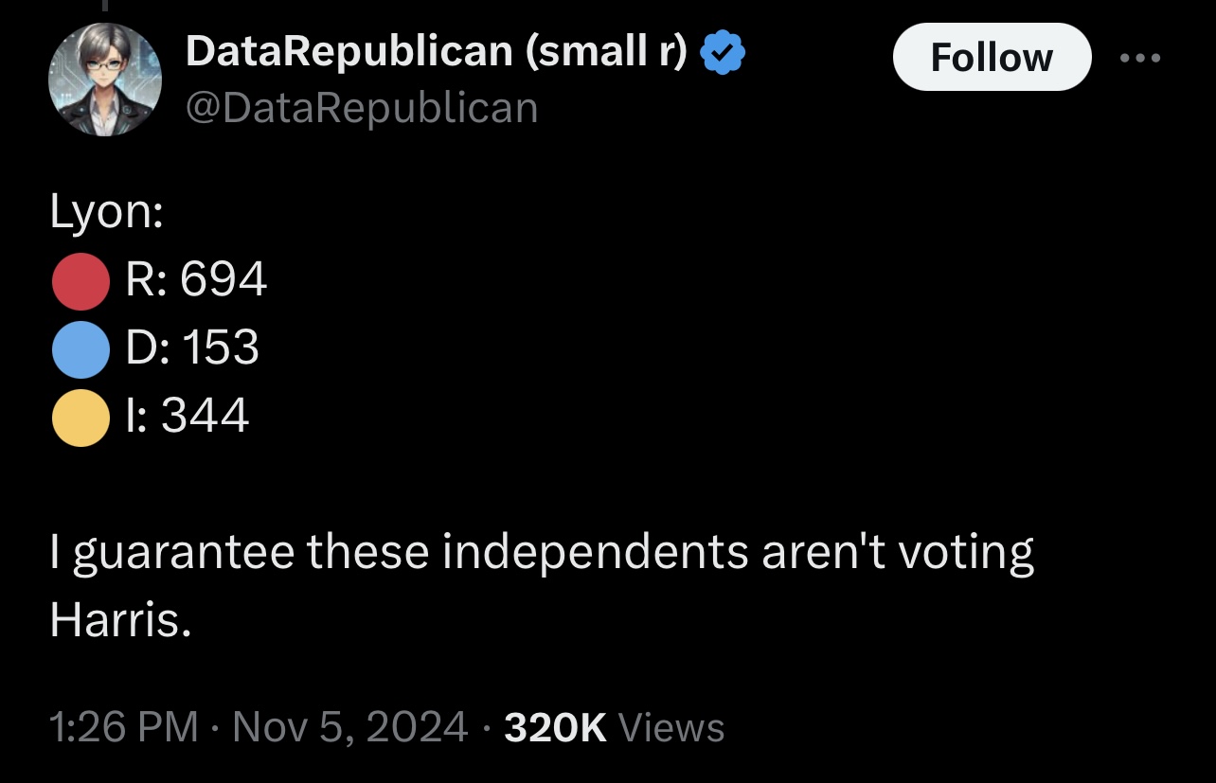Image resolution: width=1216 pixels, height=783 pixels.
Task: Click the red circle emoji beside R: 694
Action: [80, 282]
